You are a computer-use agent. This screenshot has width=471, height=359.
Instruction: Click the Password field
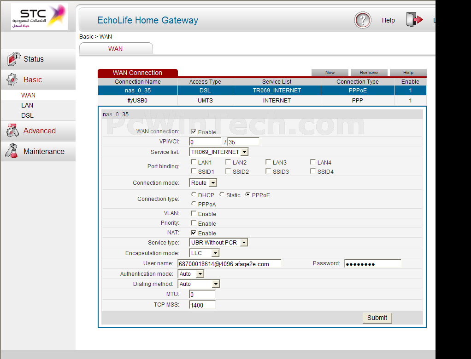point(373,264)
